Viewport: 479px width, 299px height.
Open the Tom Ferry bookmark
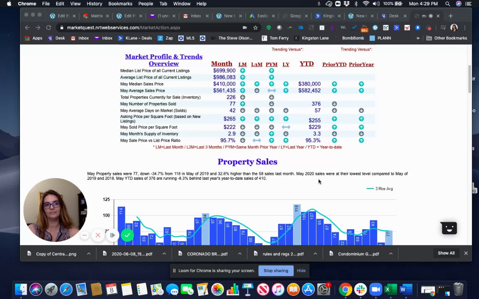point(275,38)
